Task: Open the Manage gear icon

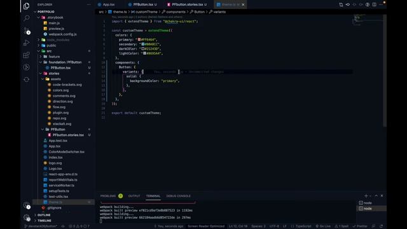Action: (26, 218)
